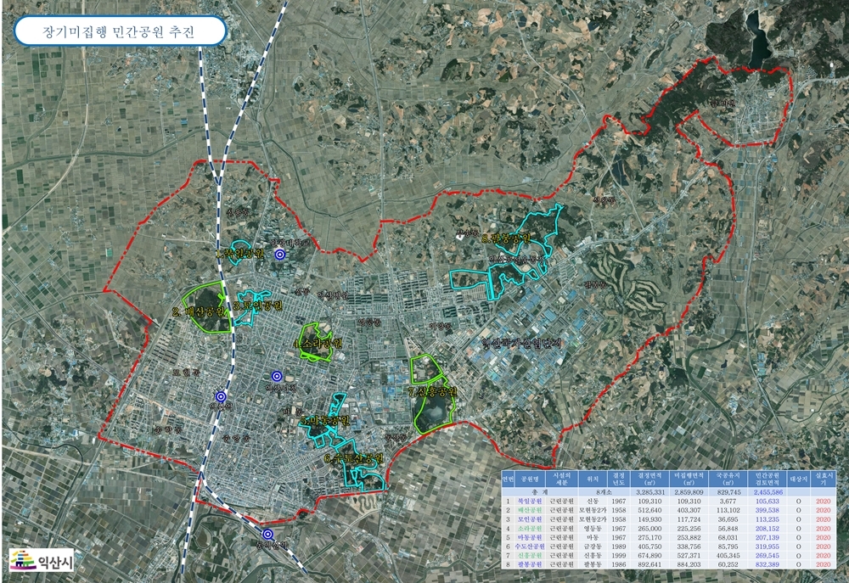Select the 2. 배산공원 map label
This screenshot has height=583, width=849.
pos(198,311)
